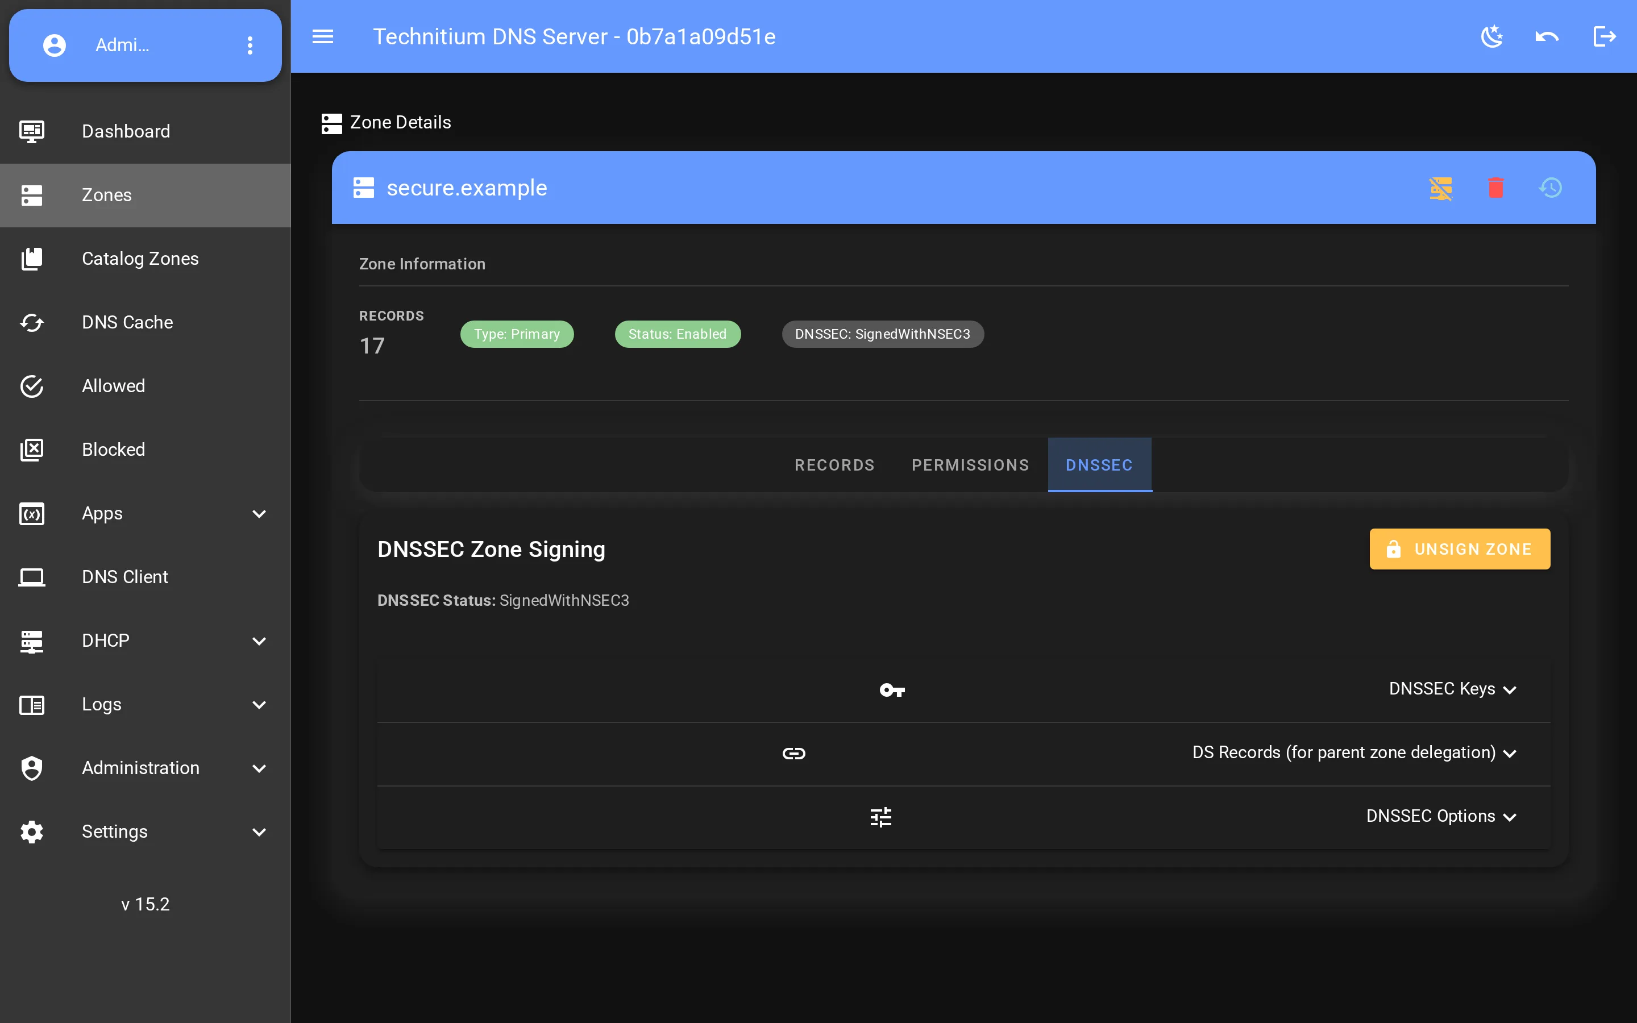Disable zone using the yellow crossed icon
1637x1023 pixels.
(x=1441, y=188)
